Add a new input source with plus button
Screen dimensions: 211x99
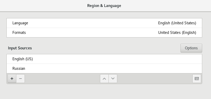tap(12, 79)
